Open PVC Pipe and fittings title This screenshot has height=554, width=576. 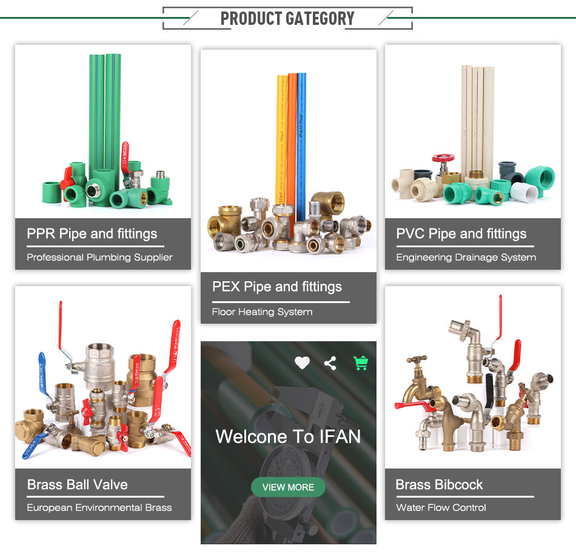click(461, 234)
